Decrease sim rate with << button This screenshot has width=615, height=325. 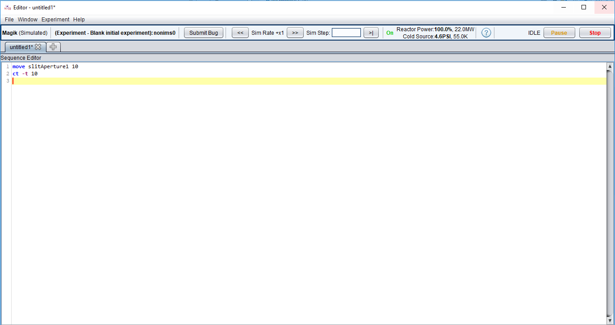[x=240, y=33]
